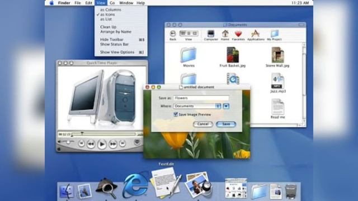Select the Read me document
The width and height of the screenshot is (358, 201).
click(277, 109)
